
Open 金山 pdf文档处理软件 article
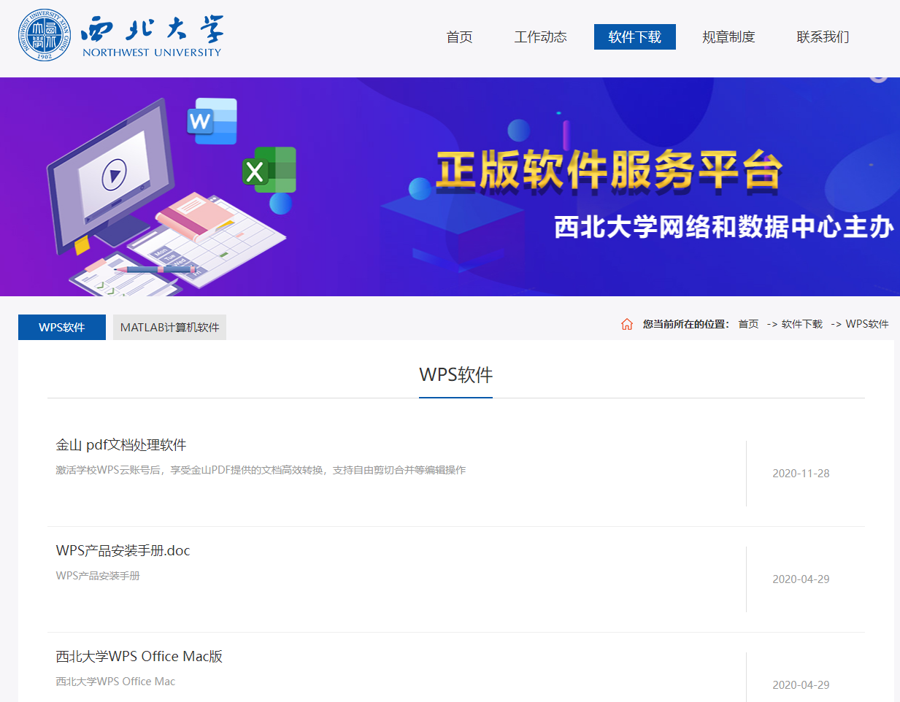121,445
